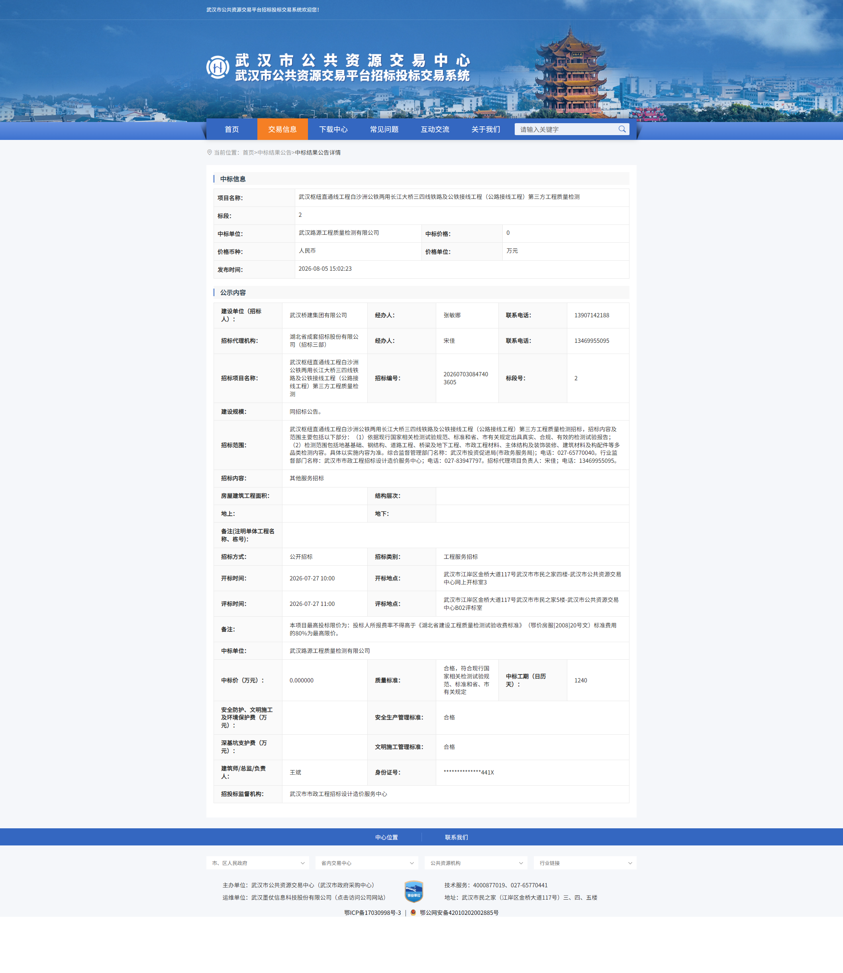Image resolution: width=843 pixels, height=973 pixels.
Task: Click the 中标信息 section heading
Action: coord(233,179)
